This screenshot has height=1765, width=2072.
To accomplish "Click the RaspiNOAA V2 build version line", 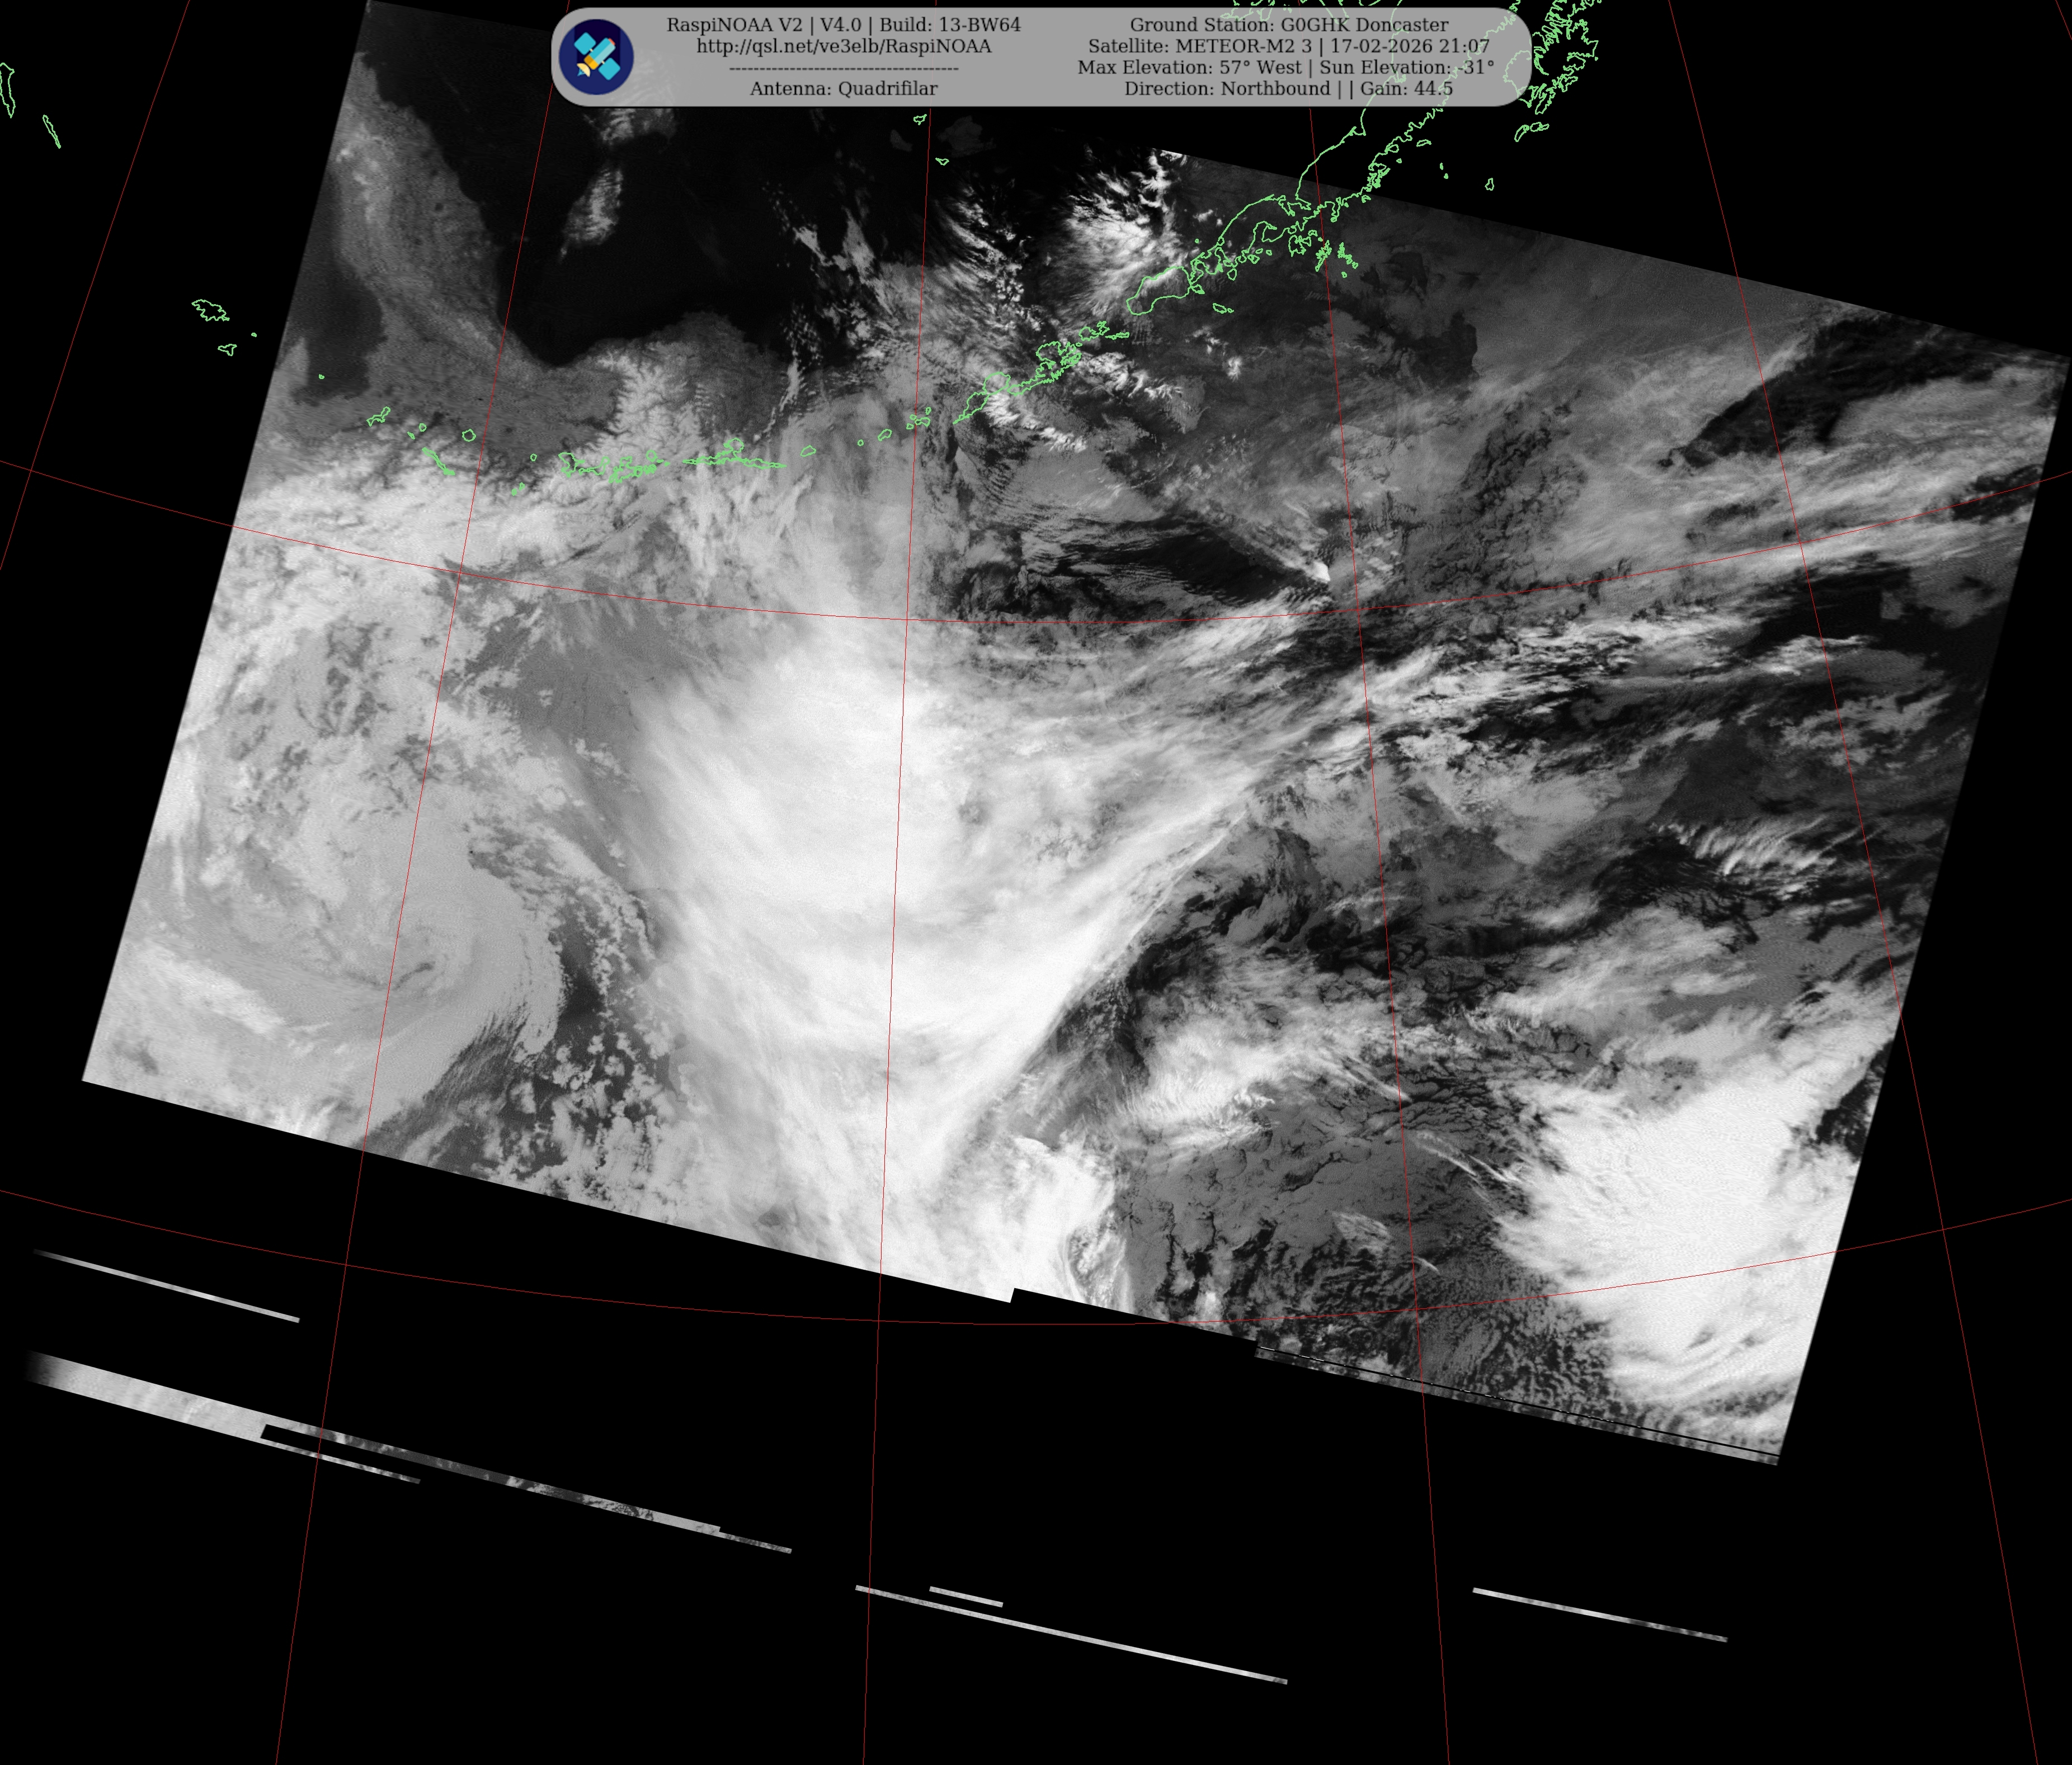I will [x=843, y=25].
